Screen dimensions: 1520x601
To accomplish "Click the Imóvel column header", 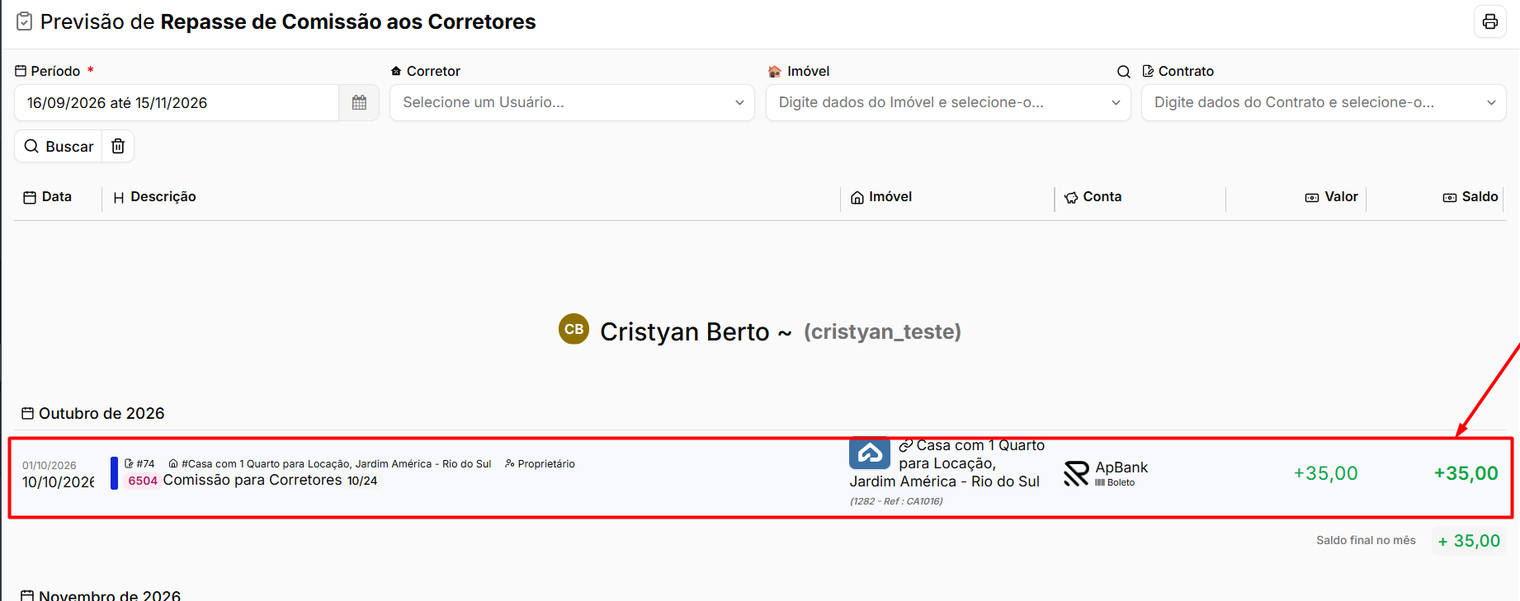I will point(881,197).
